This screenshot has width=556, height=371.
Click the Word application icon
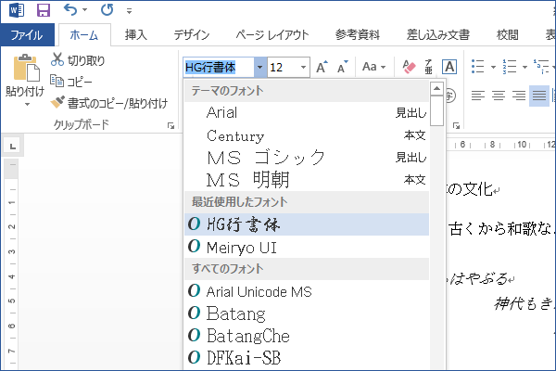click(x=17, y=10)
